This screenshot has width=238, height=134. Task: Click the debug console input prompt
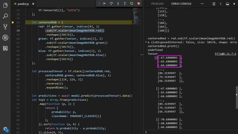point(191,132)
